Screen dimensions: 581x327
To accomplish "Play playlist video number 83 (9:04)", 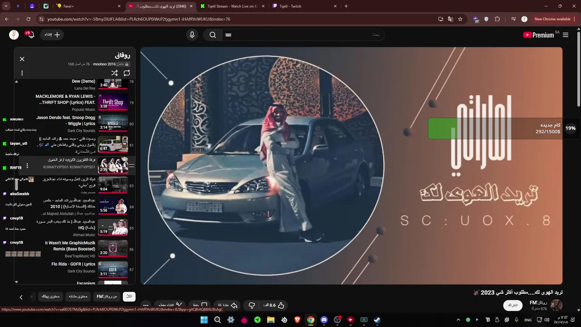I will click(x=74, y=185).
